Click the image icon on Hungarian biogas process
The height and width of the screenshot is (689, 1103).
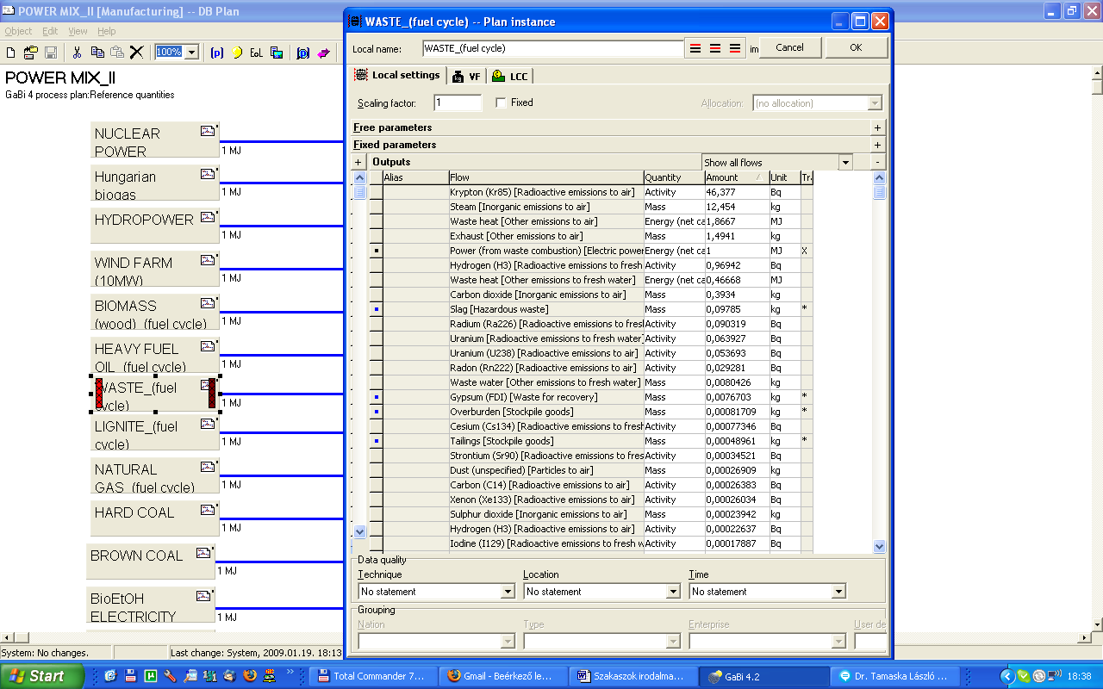click(208, 174)
